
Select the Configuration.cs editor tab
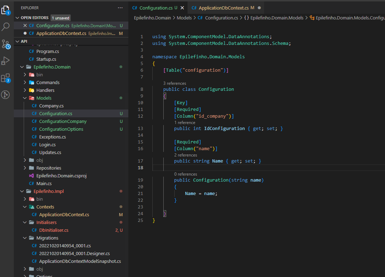[156, 8]
